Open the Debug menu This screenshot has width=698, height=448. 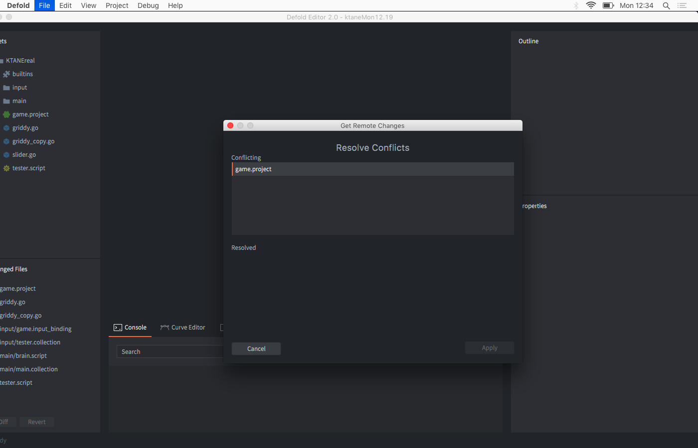148,5
